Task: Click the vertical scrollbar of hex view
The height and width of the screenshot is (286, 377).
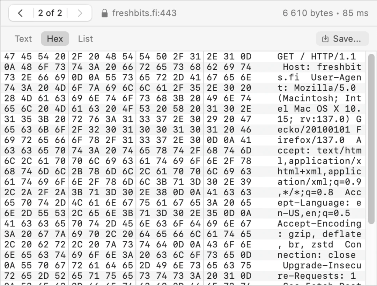Action: click(371, 140)
